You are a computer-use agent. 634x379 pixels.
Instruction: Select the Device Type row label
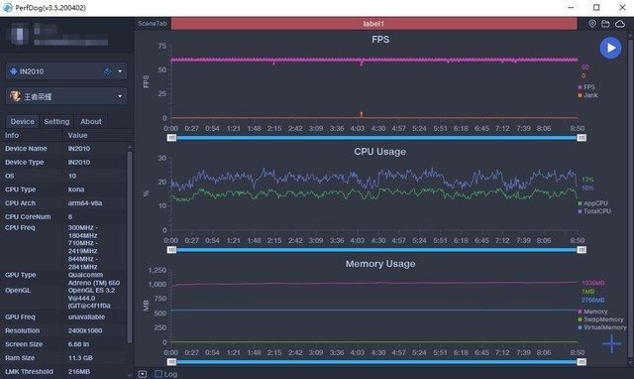pos(24,162)
